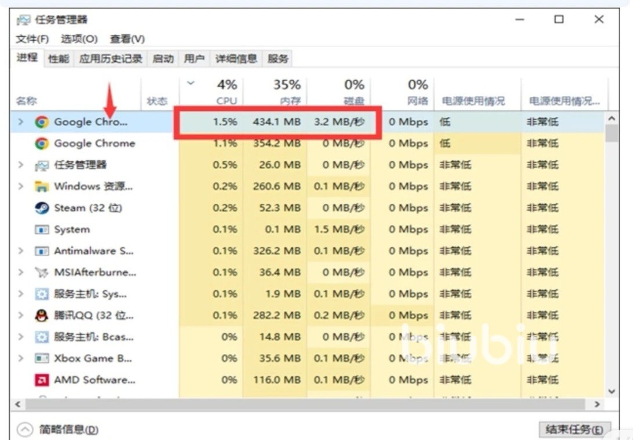The width and height of the screenshot is (633, 440).
Task: Open the 文件(F) menu
Action: coord(32,39)
